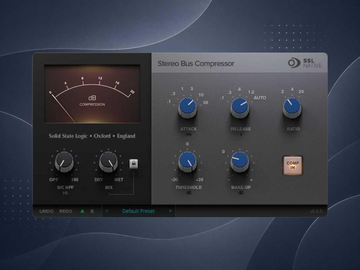Click Solid State Logic Oxford England text
Viewport: 360px width, 270px height.
click(92, 136)
